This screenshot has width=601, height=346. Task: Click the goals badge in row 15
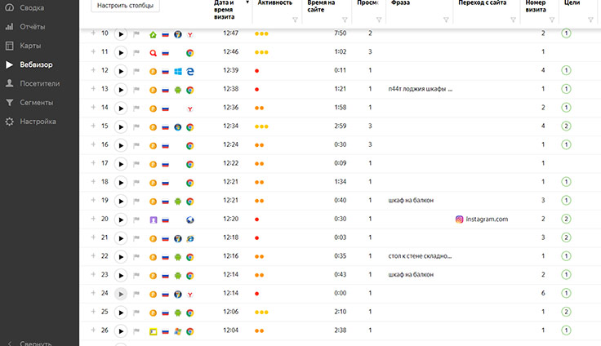tap(565, 127)
